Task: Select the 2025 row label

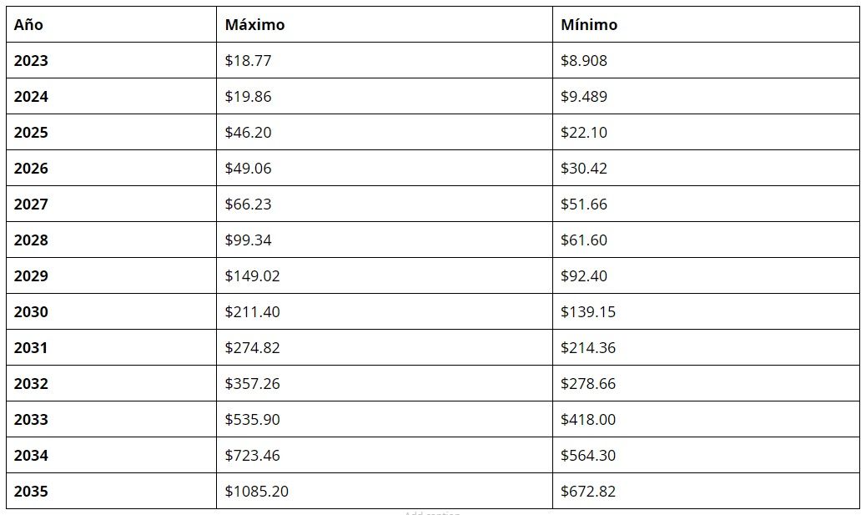Action: click(31, 133)
